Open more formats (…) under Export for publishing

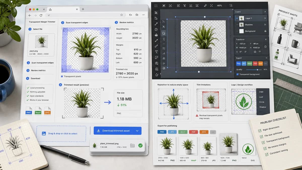(x=213, y=132)
